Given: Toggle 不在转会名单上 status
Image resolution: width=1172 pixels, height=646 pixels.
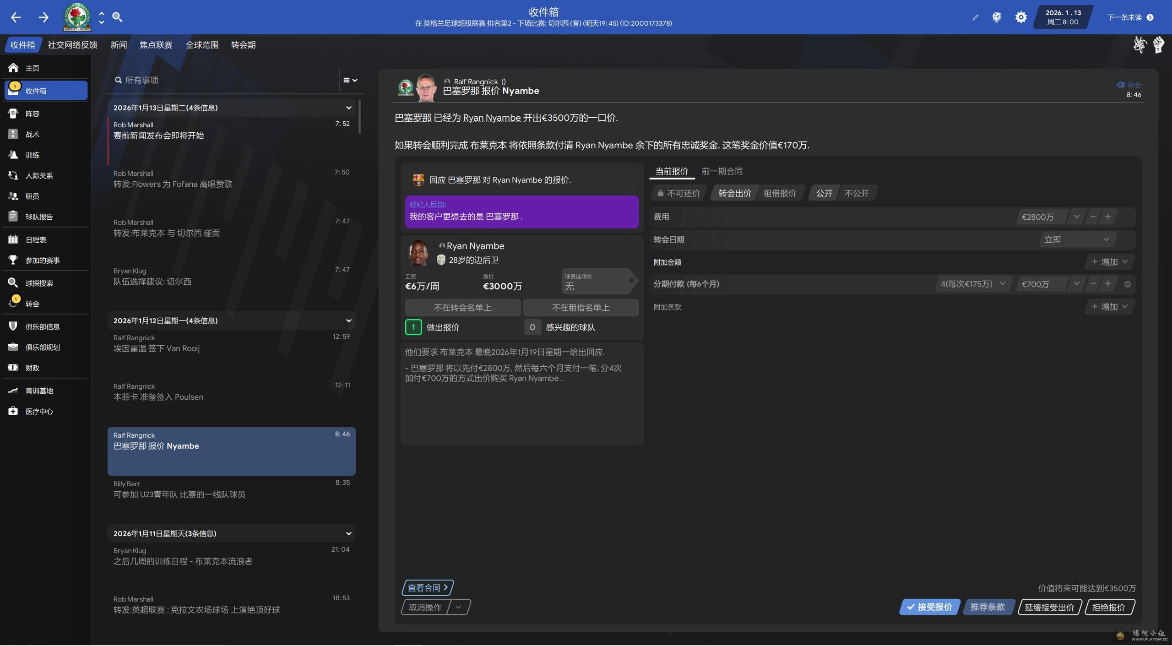Looking at the screenshot, I should [x=462, y=308].
